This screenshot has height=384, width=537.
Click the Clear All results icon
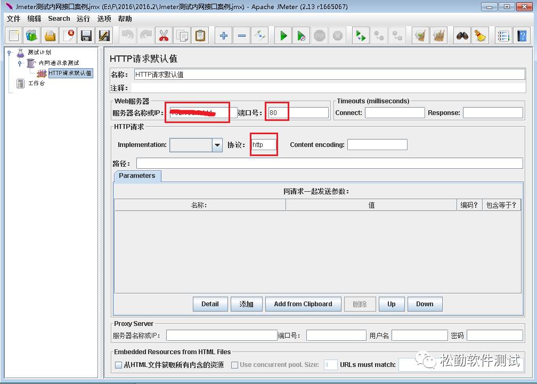coord(439,36)
